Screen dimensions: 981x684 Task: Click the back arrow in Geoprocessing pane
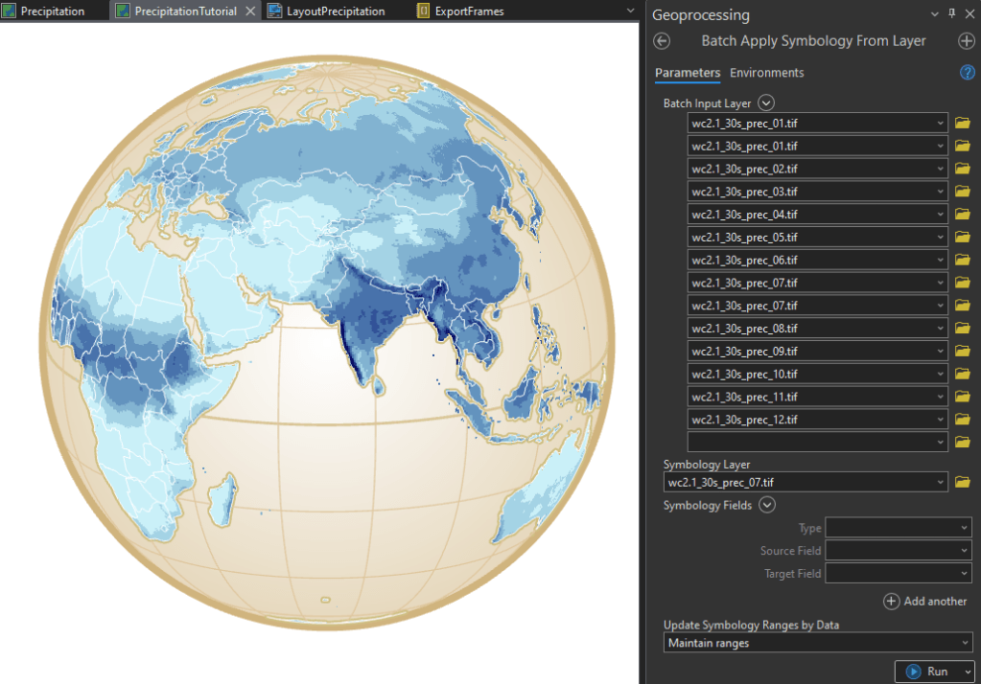(661, 41)
